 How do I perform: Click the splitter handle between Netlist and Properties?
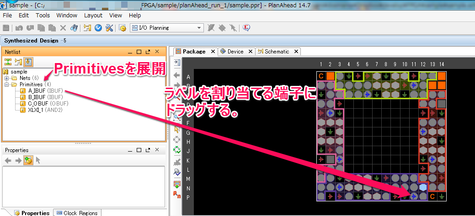(x=83, y=143)
